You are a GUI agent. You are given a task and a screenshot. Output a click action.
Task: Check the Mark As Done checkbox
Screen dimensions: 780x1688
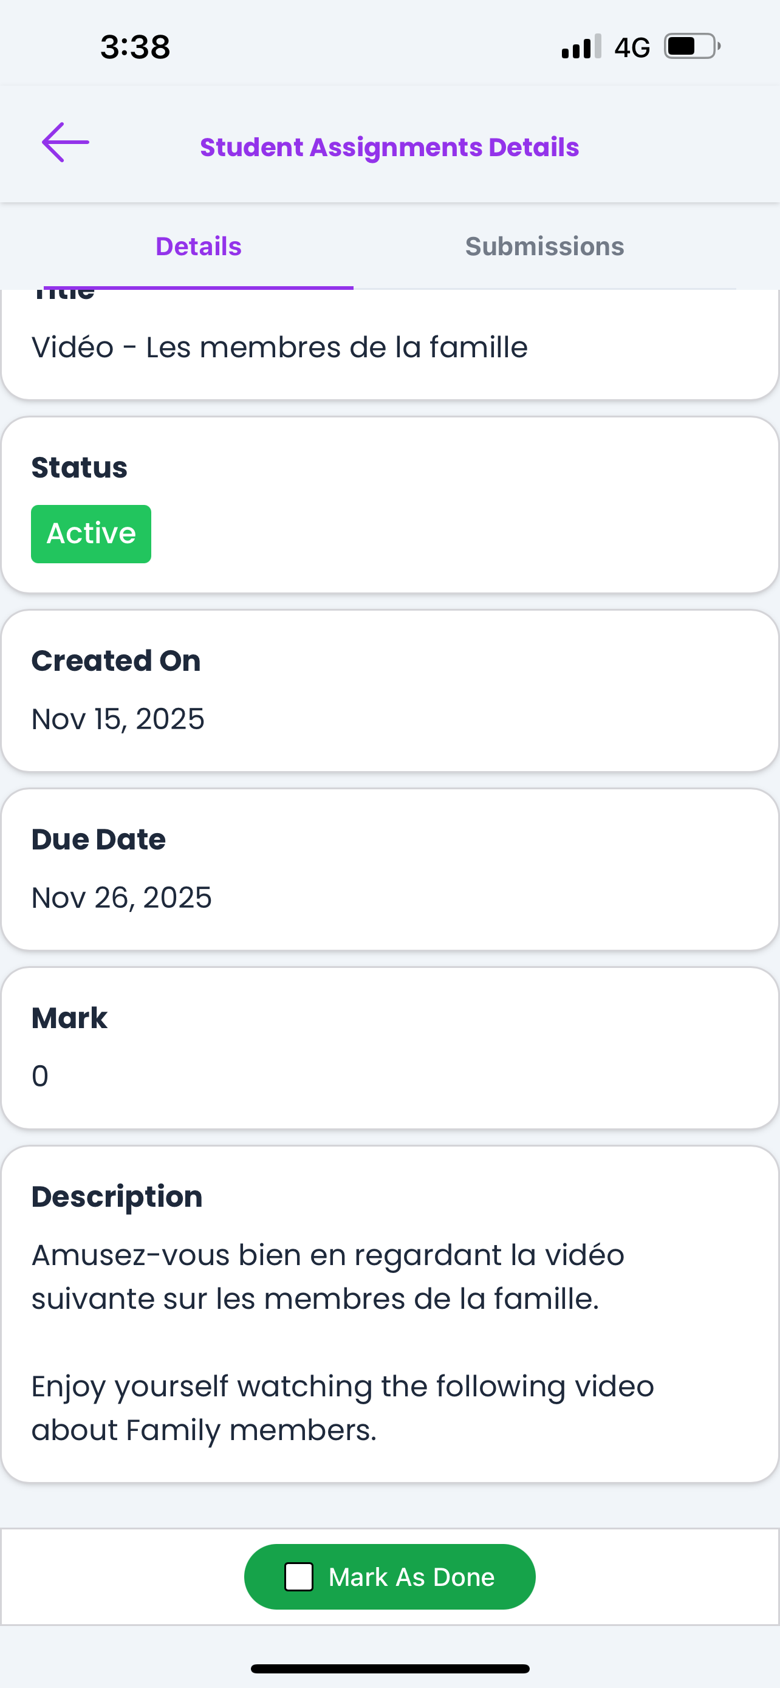[299, 1577]
